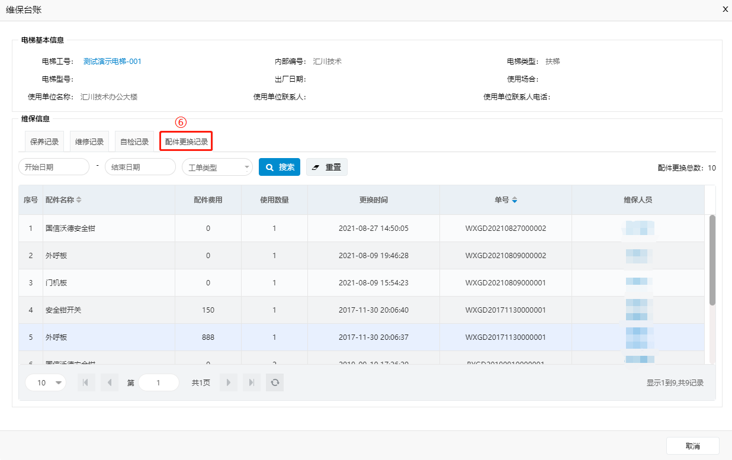Click next page arrow icon
This screenshot has height=460, width=732.
[229, 382]
